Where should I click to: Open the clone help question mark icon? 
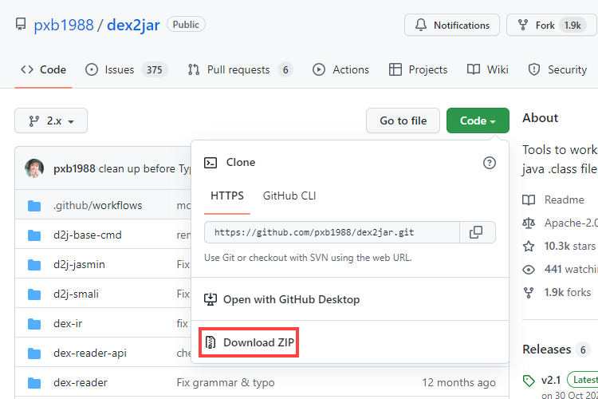click(490, 163)
